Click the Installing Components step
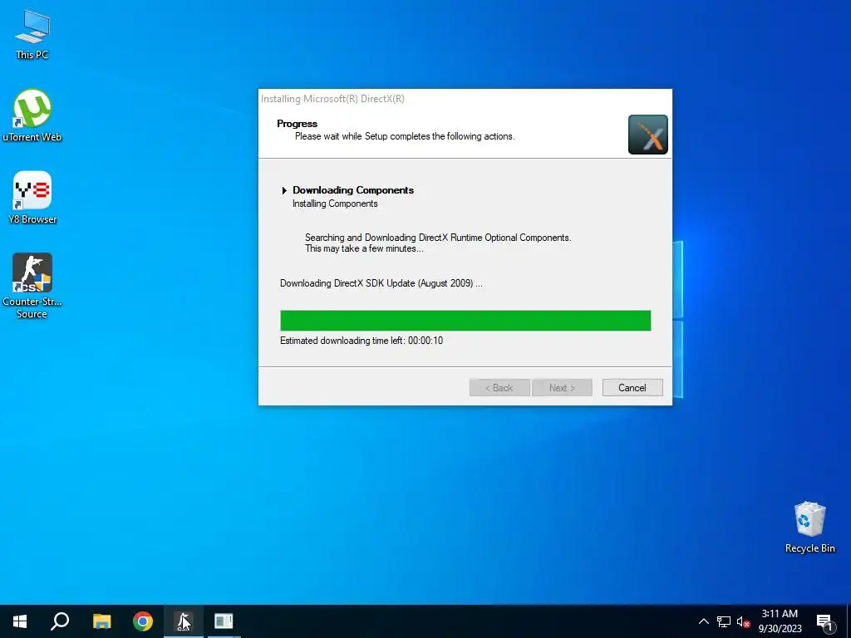 (x=335, y=204)
